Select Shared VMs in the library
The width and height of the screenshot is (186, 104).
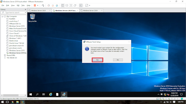click(11, 55)
